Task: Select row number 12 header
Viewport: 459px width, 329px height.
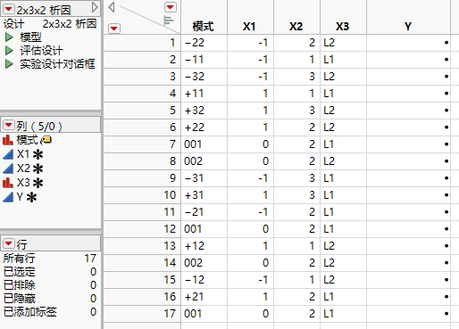Action: 142,229
